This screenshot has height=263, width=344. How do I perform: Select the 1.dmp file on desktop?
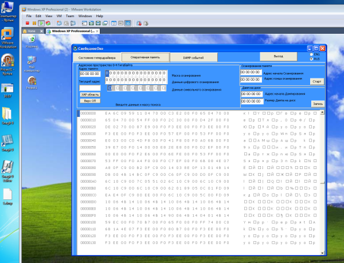pyautogui.click(x=7, y=197)
